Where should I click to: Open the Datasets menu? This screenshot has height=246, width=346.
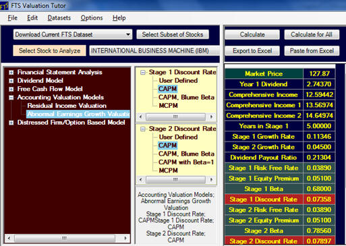59,18
